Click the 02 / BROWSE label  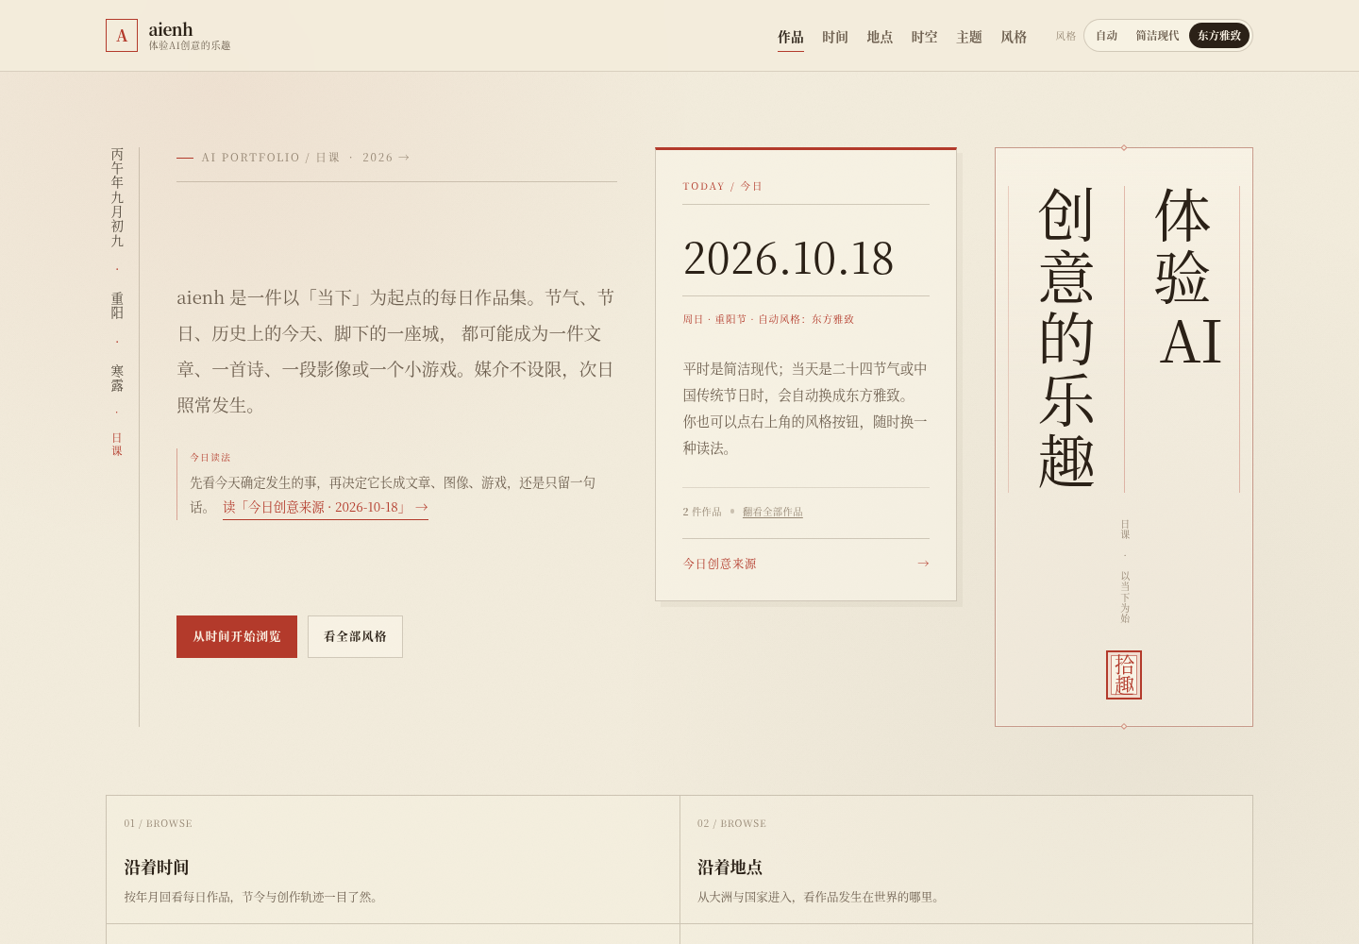tap(731, 824)
